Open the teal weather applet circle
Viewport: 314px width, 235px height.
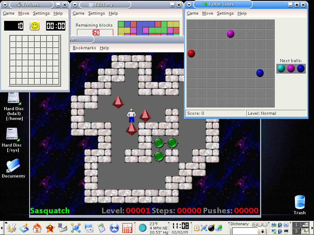[x=143, y=228]
